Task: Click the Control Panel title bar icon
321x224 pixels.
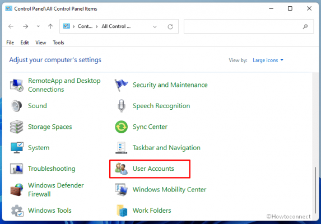Action: 9,8
